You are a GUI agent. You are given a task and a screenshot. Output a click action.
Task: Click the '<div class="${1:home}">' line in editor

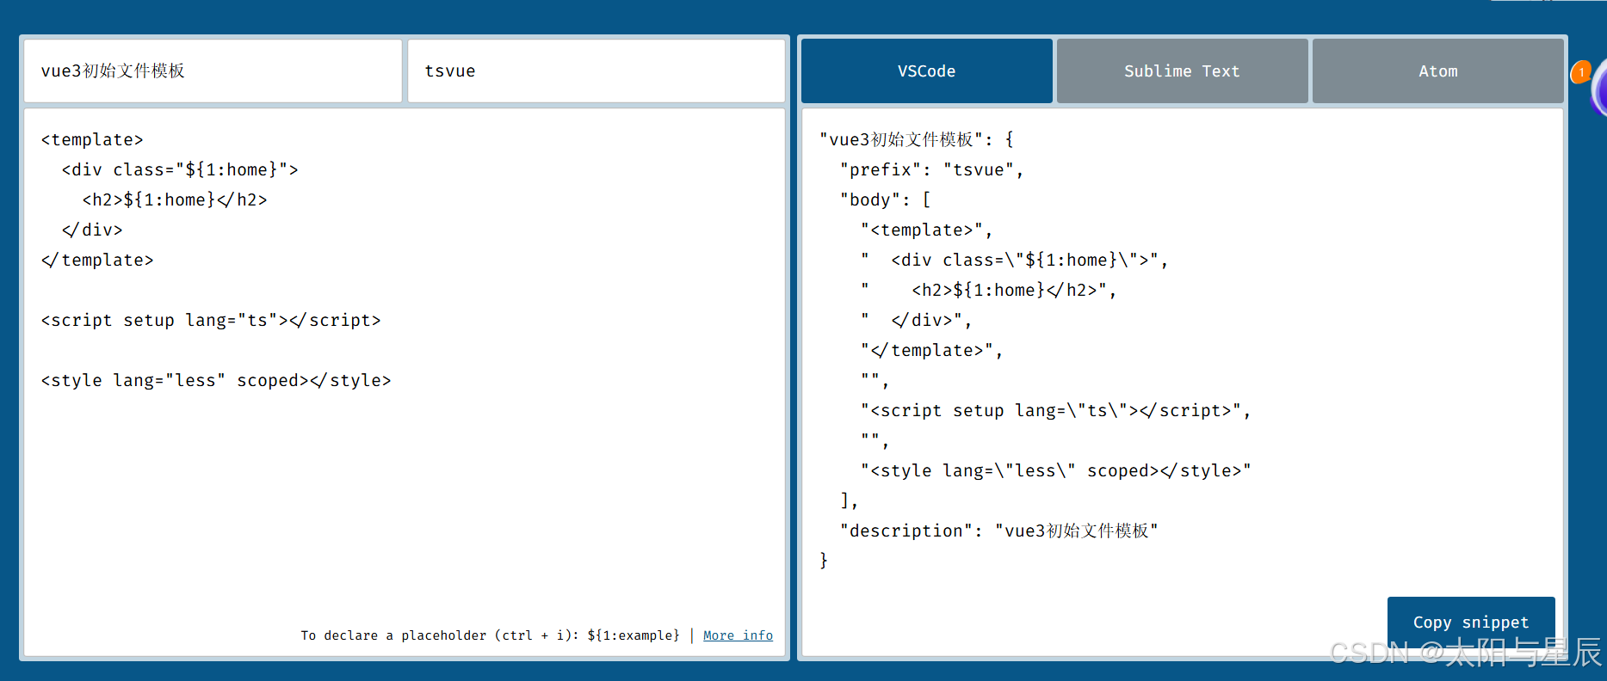click(x=180, y=169)
